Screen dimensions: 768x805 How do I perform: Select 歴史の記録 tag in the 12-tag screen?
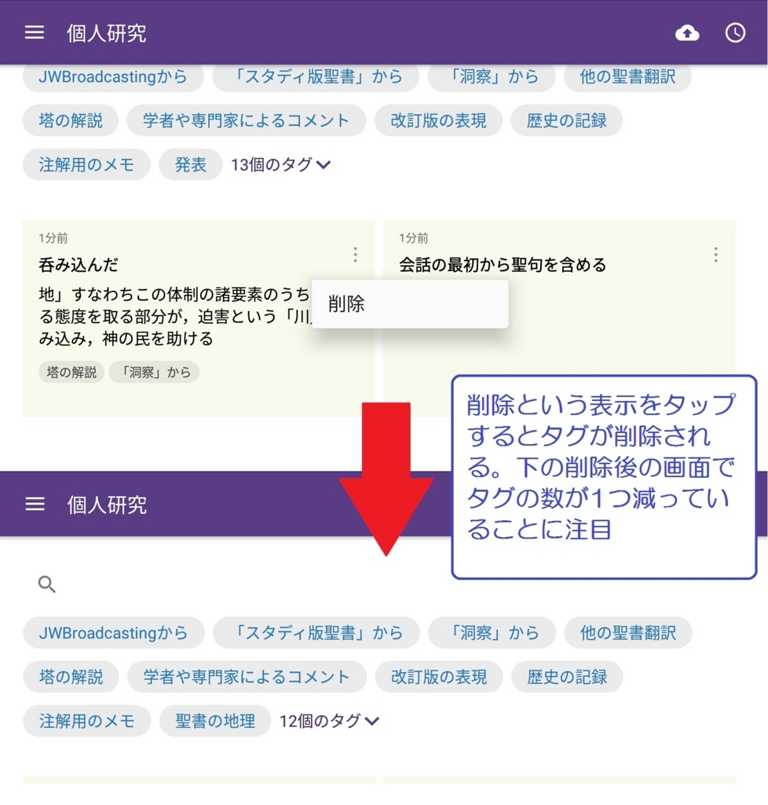(567, 677)
